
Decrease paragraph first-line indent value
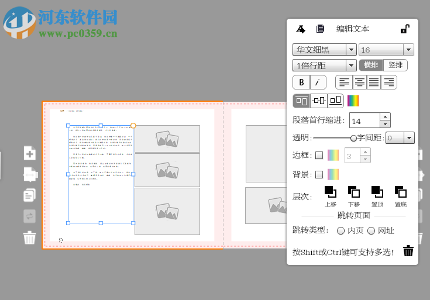coord(385,124)
